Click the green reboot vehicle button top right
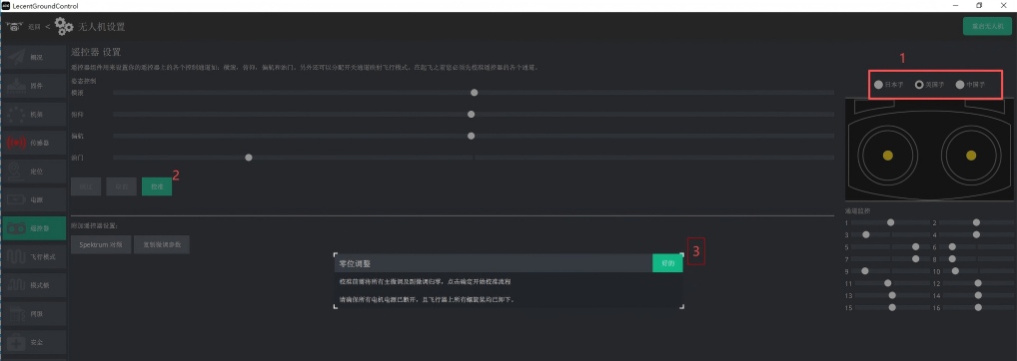This screenshot has height=361, width=1017. tap(987, 27)
